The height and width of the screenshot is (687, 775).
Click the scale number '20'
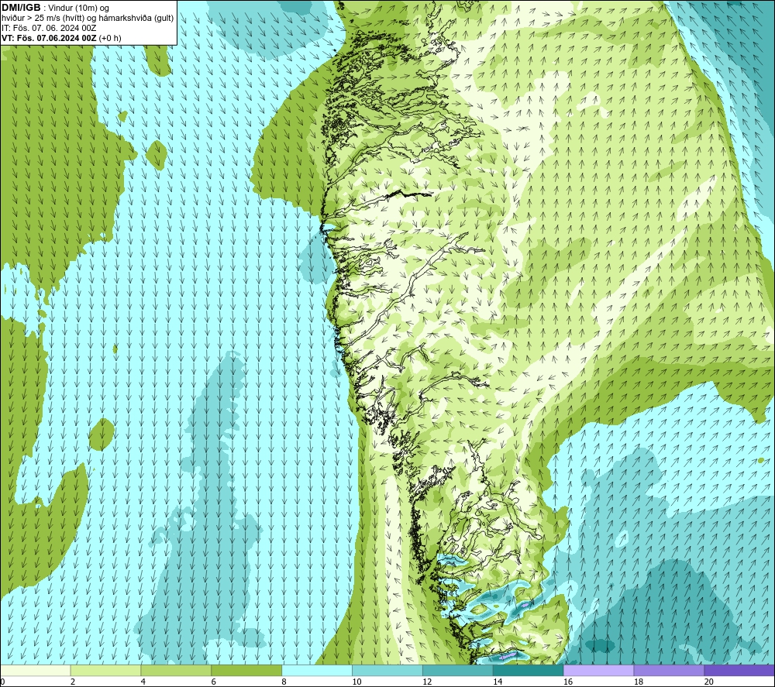tap(709, 682)
